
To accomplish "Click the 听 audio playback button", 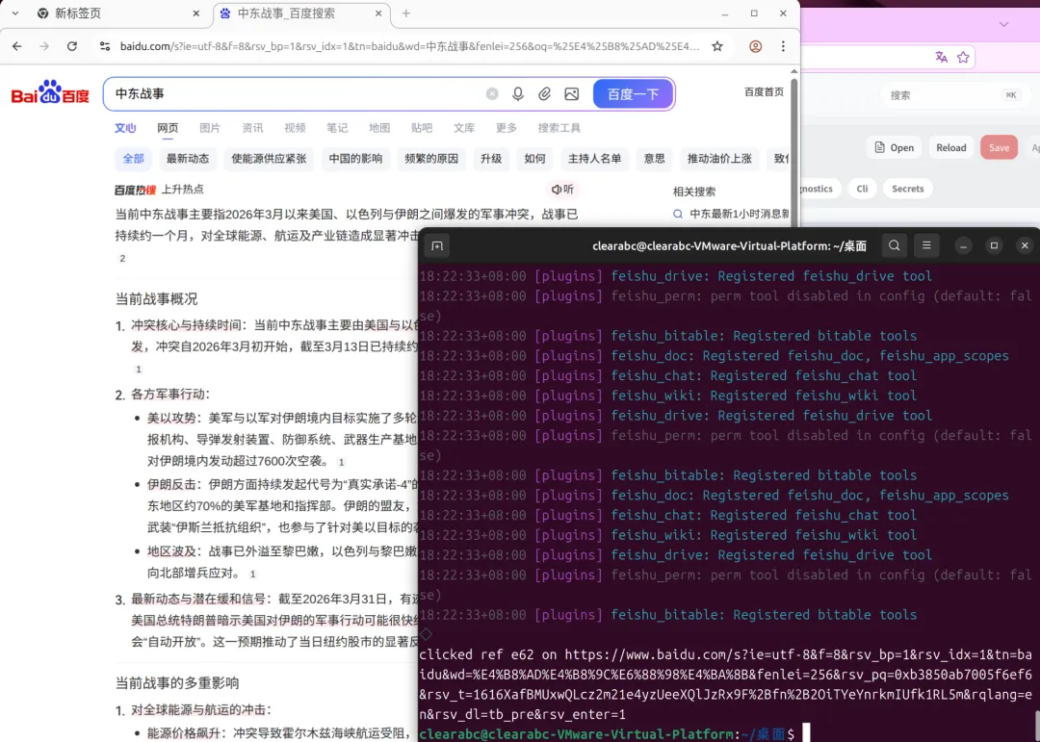I will coord(562,190).
